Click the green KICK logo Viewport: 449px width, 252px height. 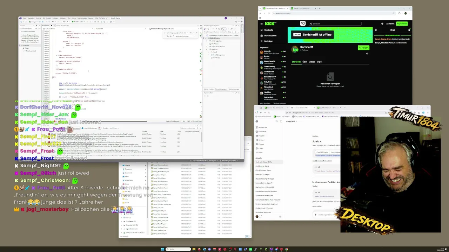tap(271, 23)
